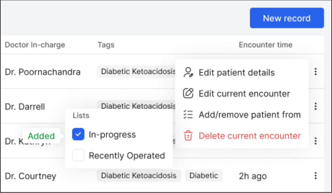The height and width of the screenshot is (193, 332).
Task: Click the Doctor In-charge column header
Action: click(x=35, y=45)
